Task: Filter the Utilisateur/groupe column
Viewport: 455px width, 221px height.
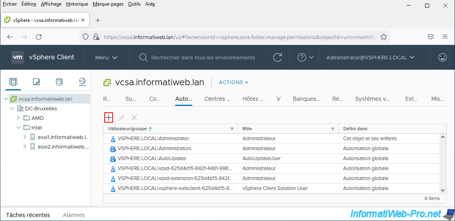Action: (232, 129)
